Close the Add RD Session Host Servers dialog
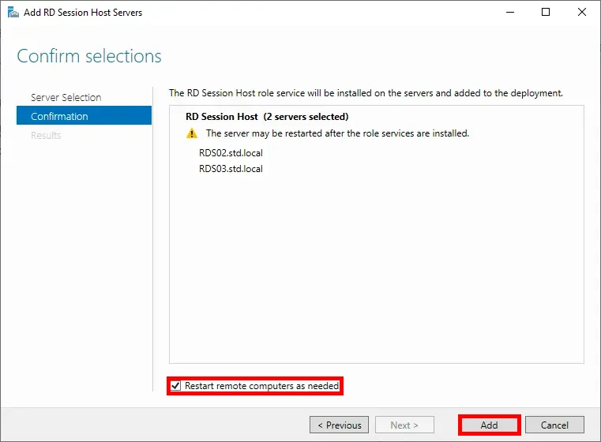 click(x=582, y=13)
